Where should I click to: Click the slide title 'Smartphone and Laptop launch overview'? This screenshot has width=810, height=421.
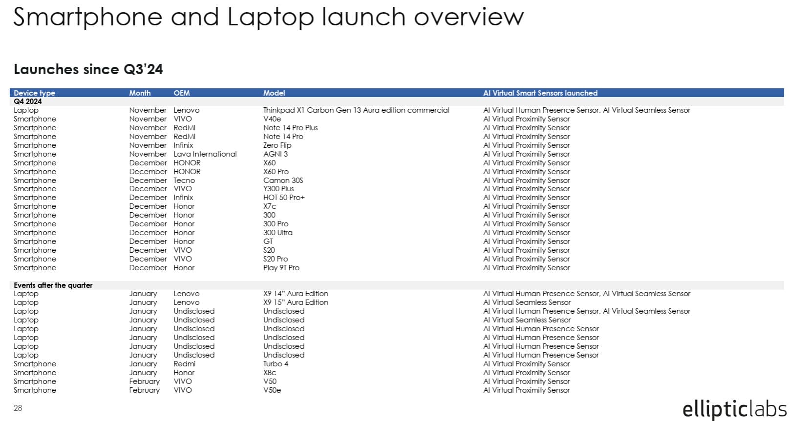268,17
